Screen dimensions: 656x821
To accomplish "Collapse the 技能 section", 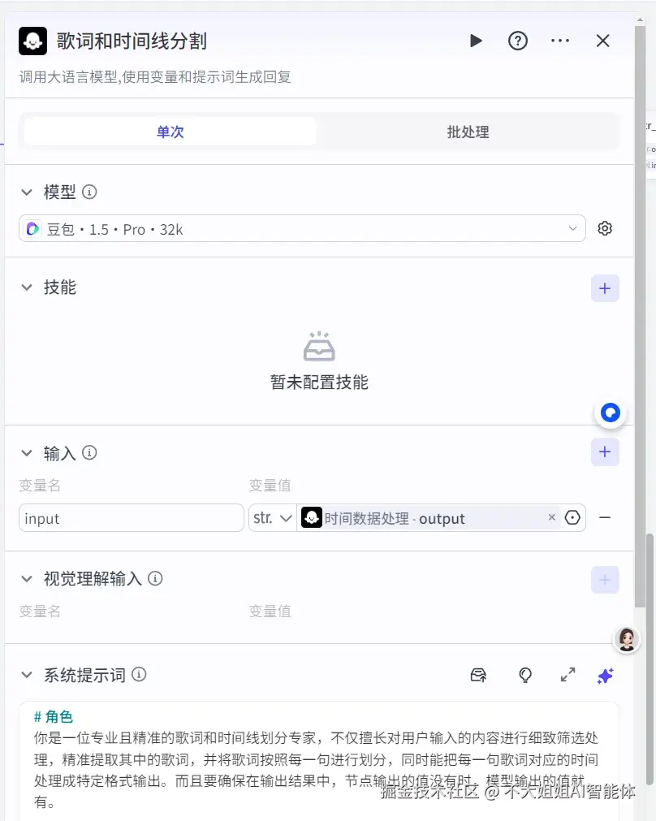I will [x=27, y=287].
